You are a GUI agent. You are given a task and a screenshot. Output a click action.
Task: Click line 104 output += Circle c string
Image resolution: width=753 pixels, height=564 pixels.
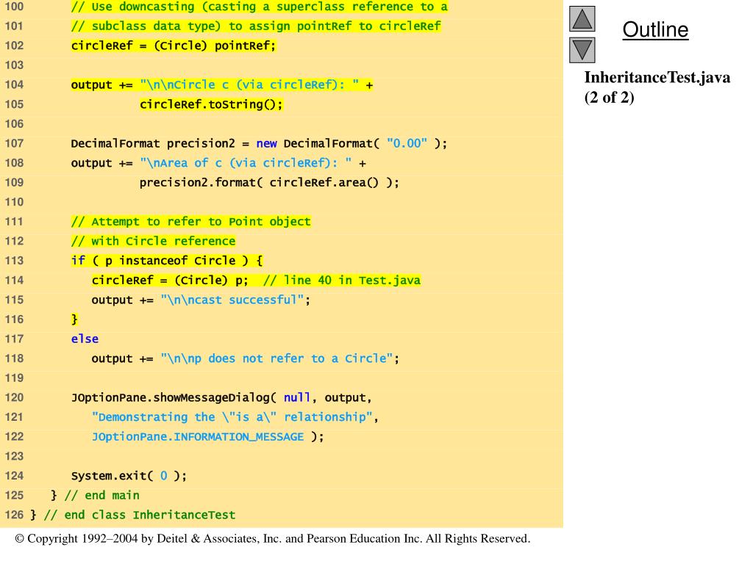pyautogui.click(x=222, y=85)
